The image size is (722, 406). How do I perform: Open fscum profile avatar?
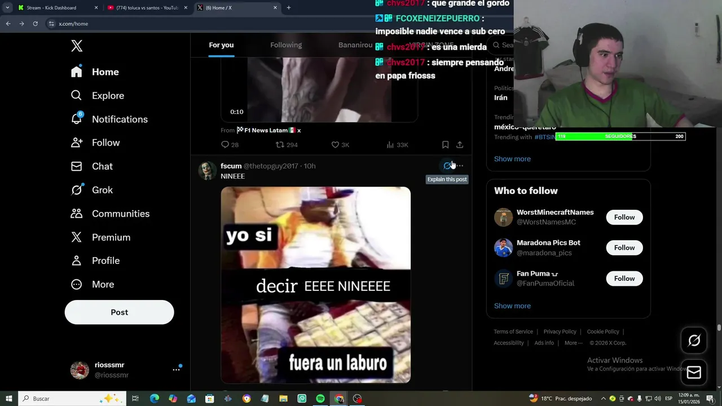[x=207, y=170]
